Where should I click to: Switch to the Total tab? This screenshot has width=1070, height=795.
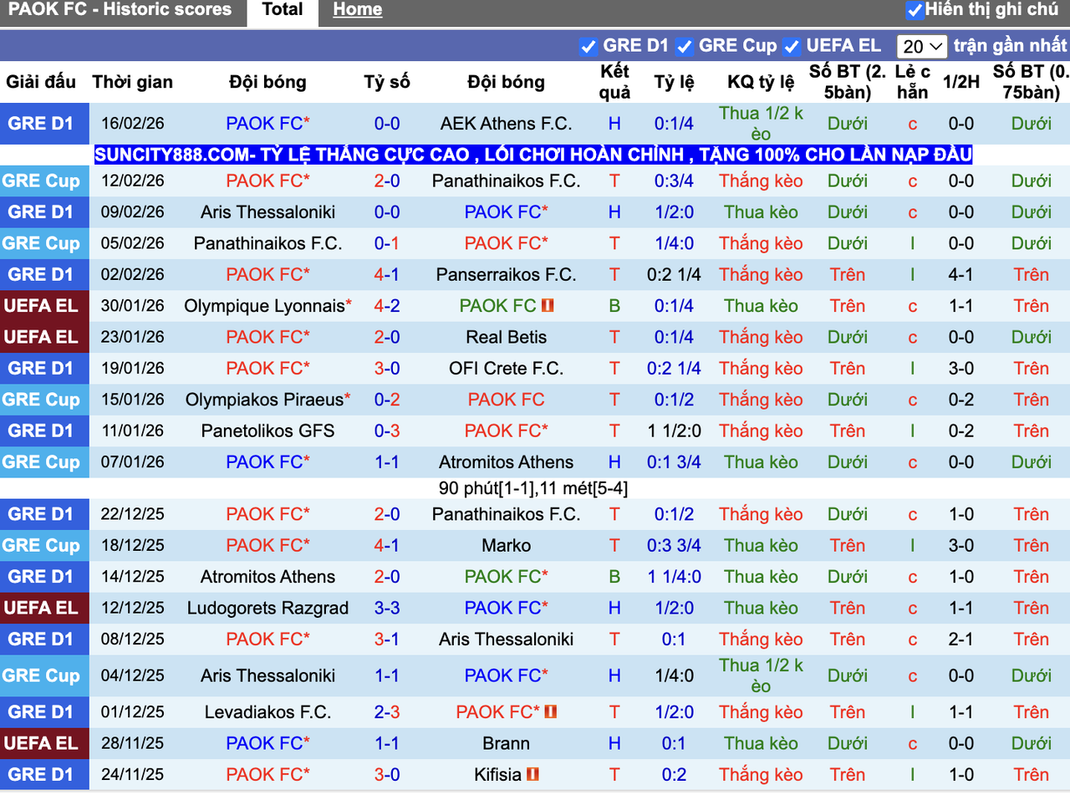(x=283, y=10)
